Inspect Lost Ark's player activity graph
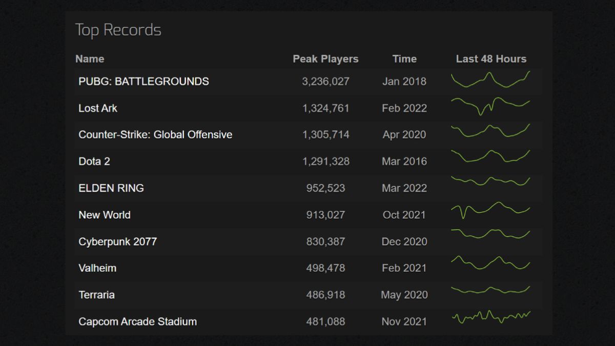Image resolution: width=615 pixels, height=346 pixels. pyautogui.click(x=491, y=107)
